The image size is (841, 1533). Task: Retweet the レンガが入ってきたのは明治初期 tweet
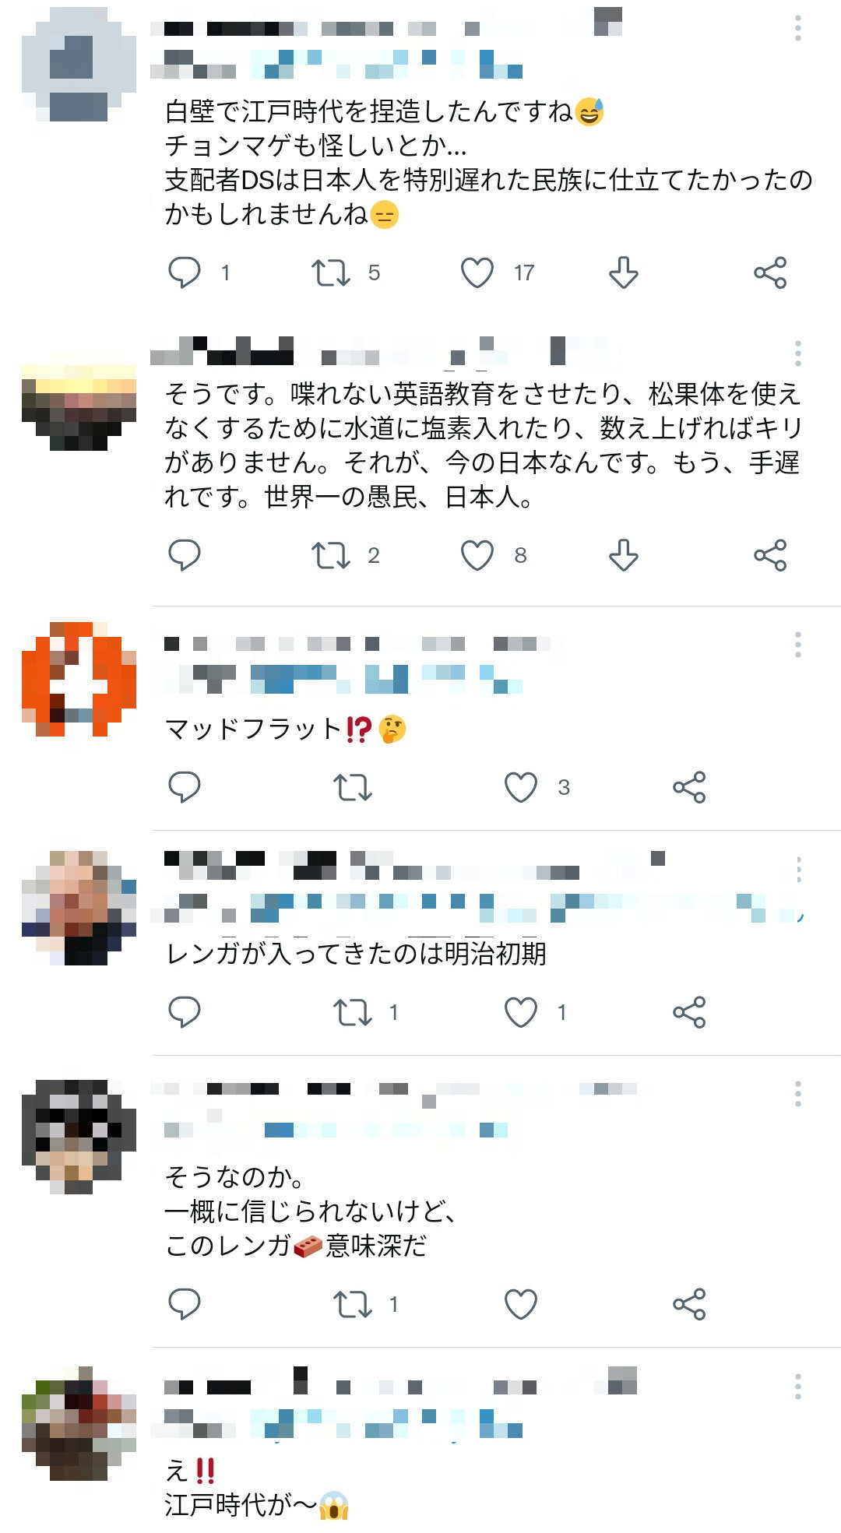click(353, 1012)
